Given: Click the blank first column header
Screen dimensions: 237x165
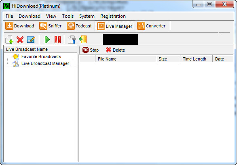Looking at the screenshot, I should tap(87, 59).
